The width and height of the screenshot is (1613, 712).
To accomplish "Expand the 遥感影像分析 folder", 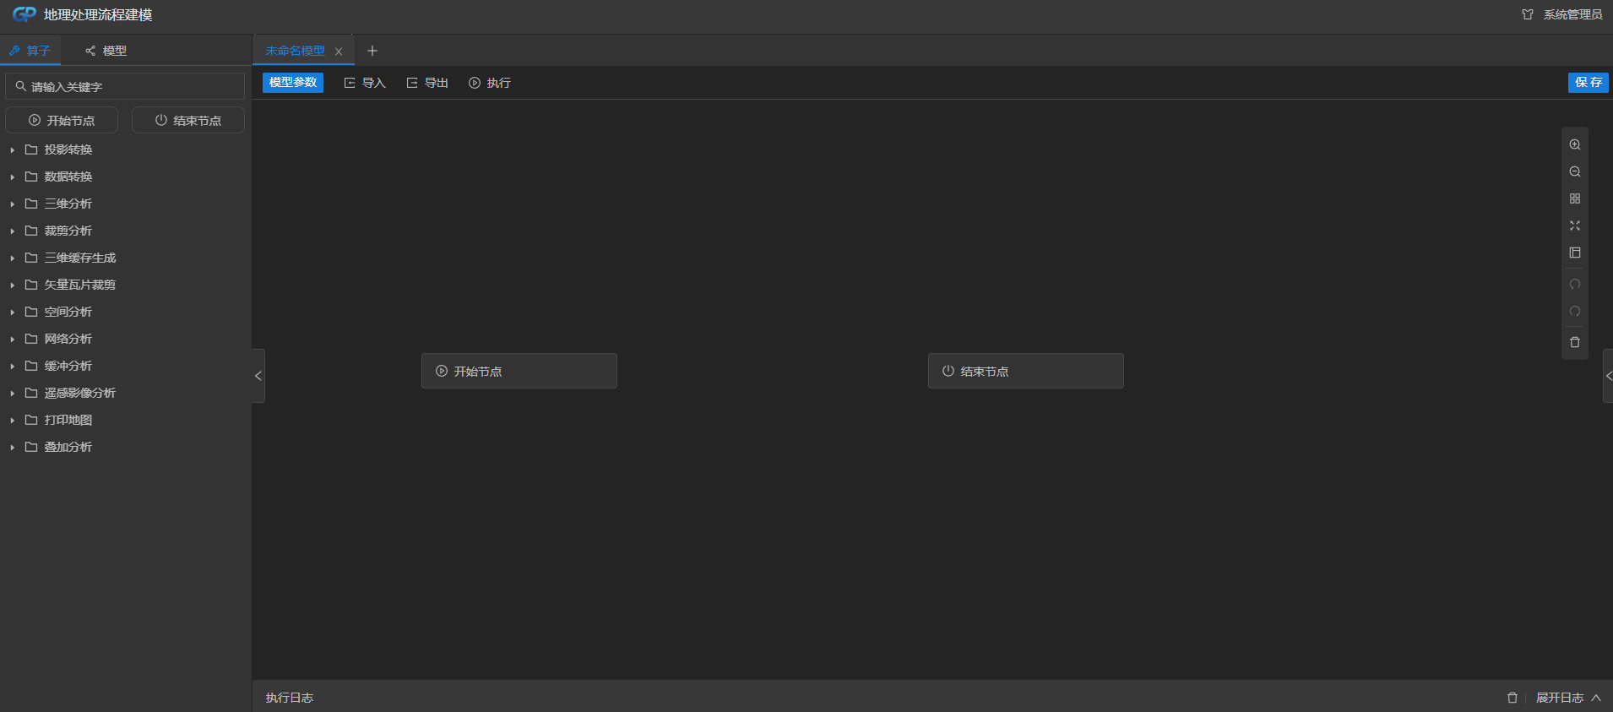I will 79,393.
